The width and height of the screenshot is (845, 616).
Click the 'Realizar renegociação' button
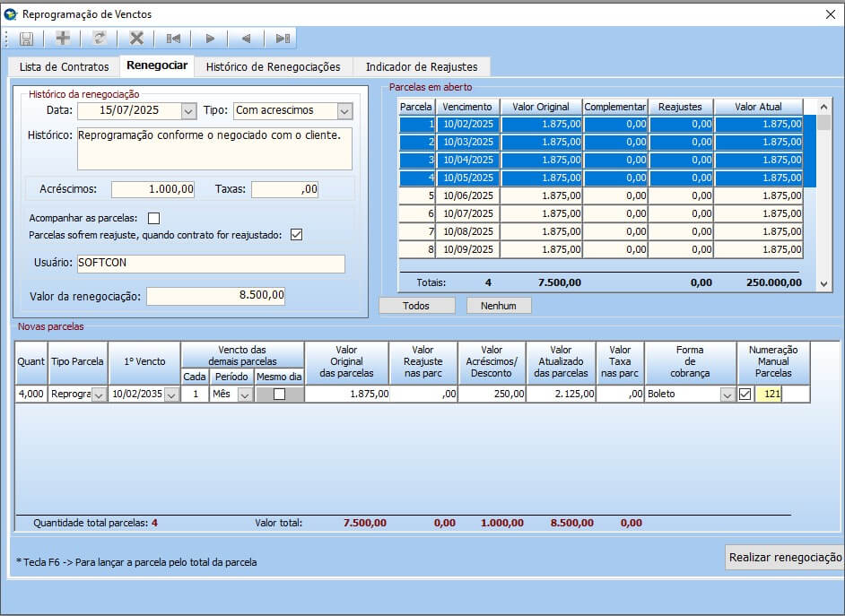coord(785,558)
